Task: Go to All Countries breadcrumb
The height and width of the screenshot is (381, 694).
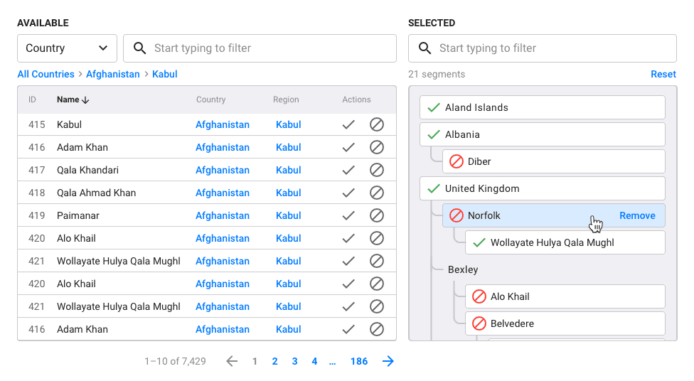Action: point(46,74)
